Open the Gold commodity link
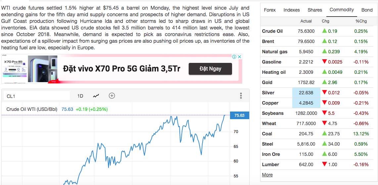This screenshot has height=185, width=378. [x=267, y=82]
